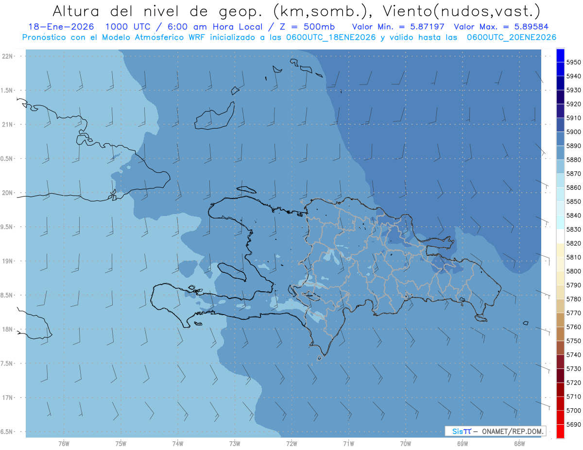Click 'Valor Min. = 5.87197'
Viewport: 583px width, 450px height.
398,27
